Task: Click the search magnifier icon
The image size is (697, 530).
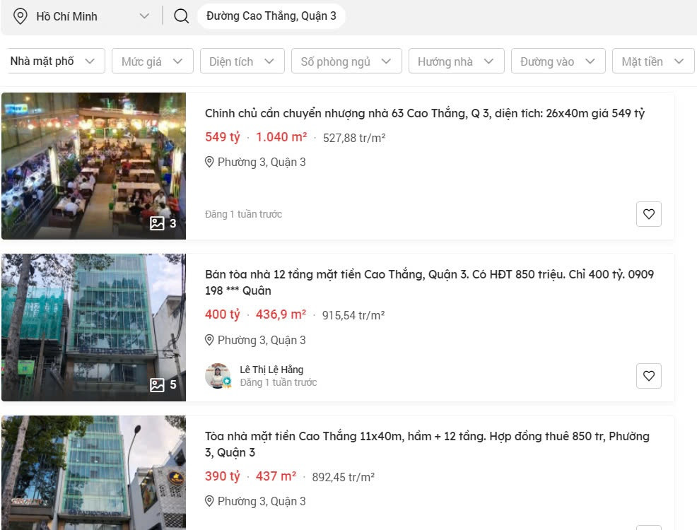Action: 181,16
